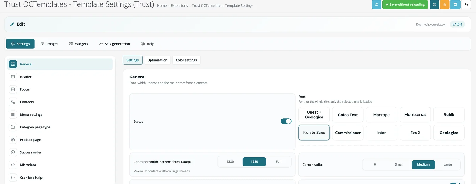Choose the Inter font option
Viewport: 476px width, 184px height.
381,133
